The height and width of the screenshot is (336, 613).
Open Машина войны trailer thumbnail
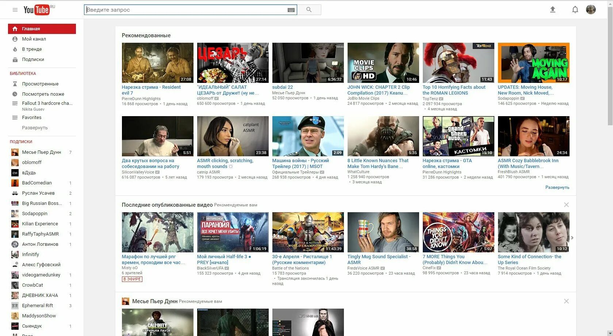(x=308, y=136)
